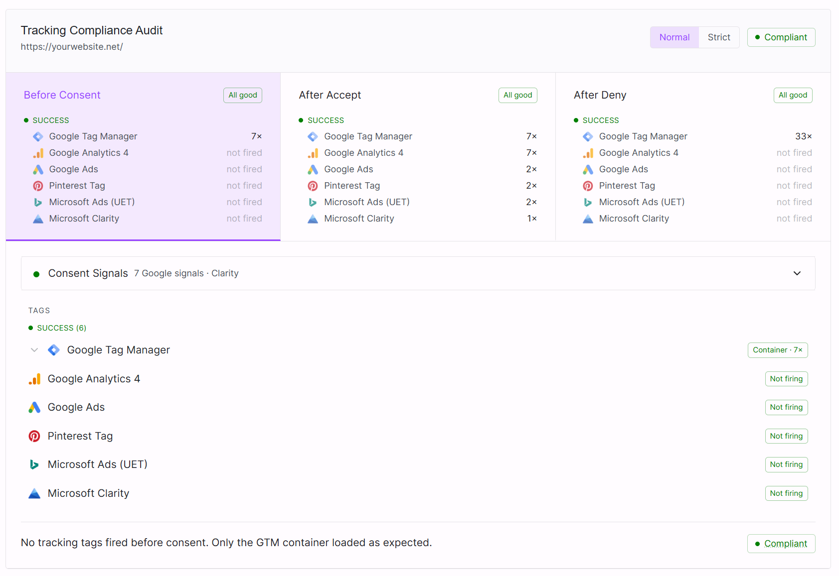Click Microsoft Ads icon in Tags list
This screenshot has height=576, width=839.
click(x=34, y=464)
